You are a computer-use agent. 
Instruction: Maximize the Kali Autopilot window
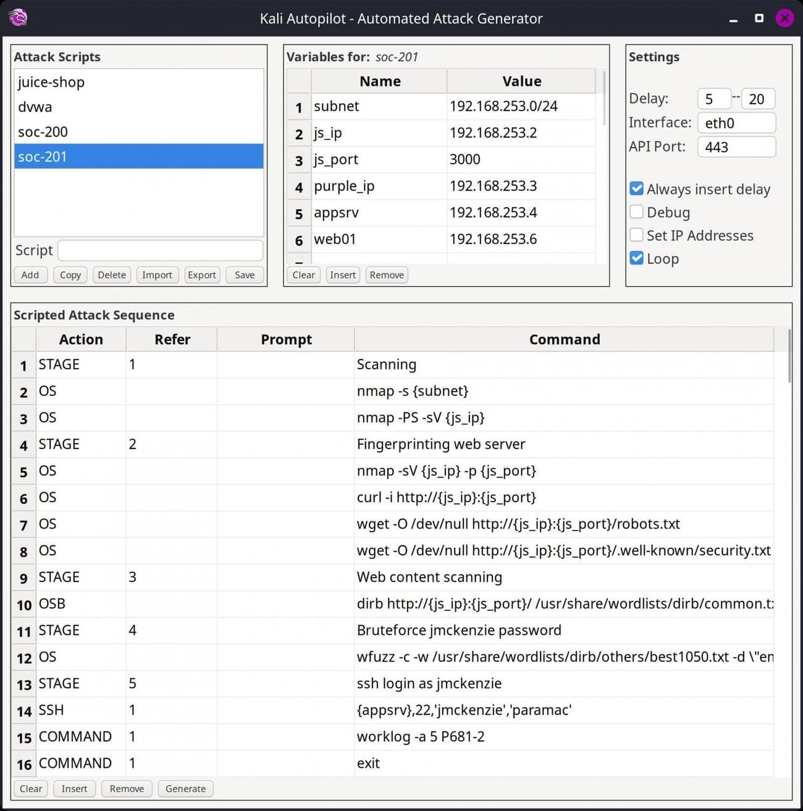(x=759, y=18)
